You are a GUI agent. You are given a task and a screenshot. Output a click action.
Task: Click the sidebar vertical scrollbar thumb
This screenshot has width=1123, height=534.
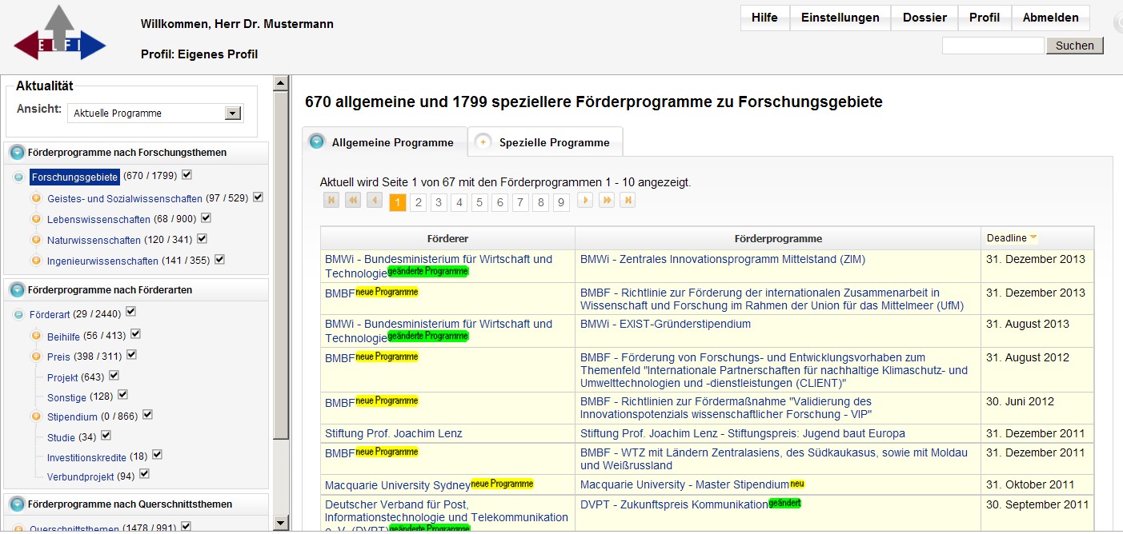(x=280, y=264)
